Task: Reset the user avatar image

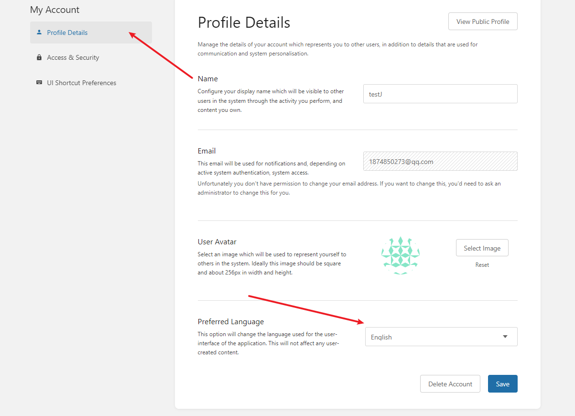Action: pyautogui.click(x=482, y=265)
